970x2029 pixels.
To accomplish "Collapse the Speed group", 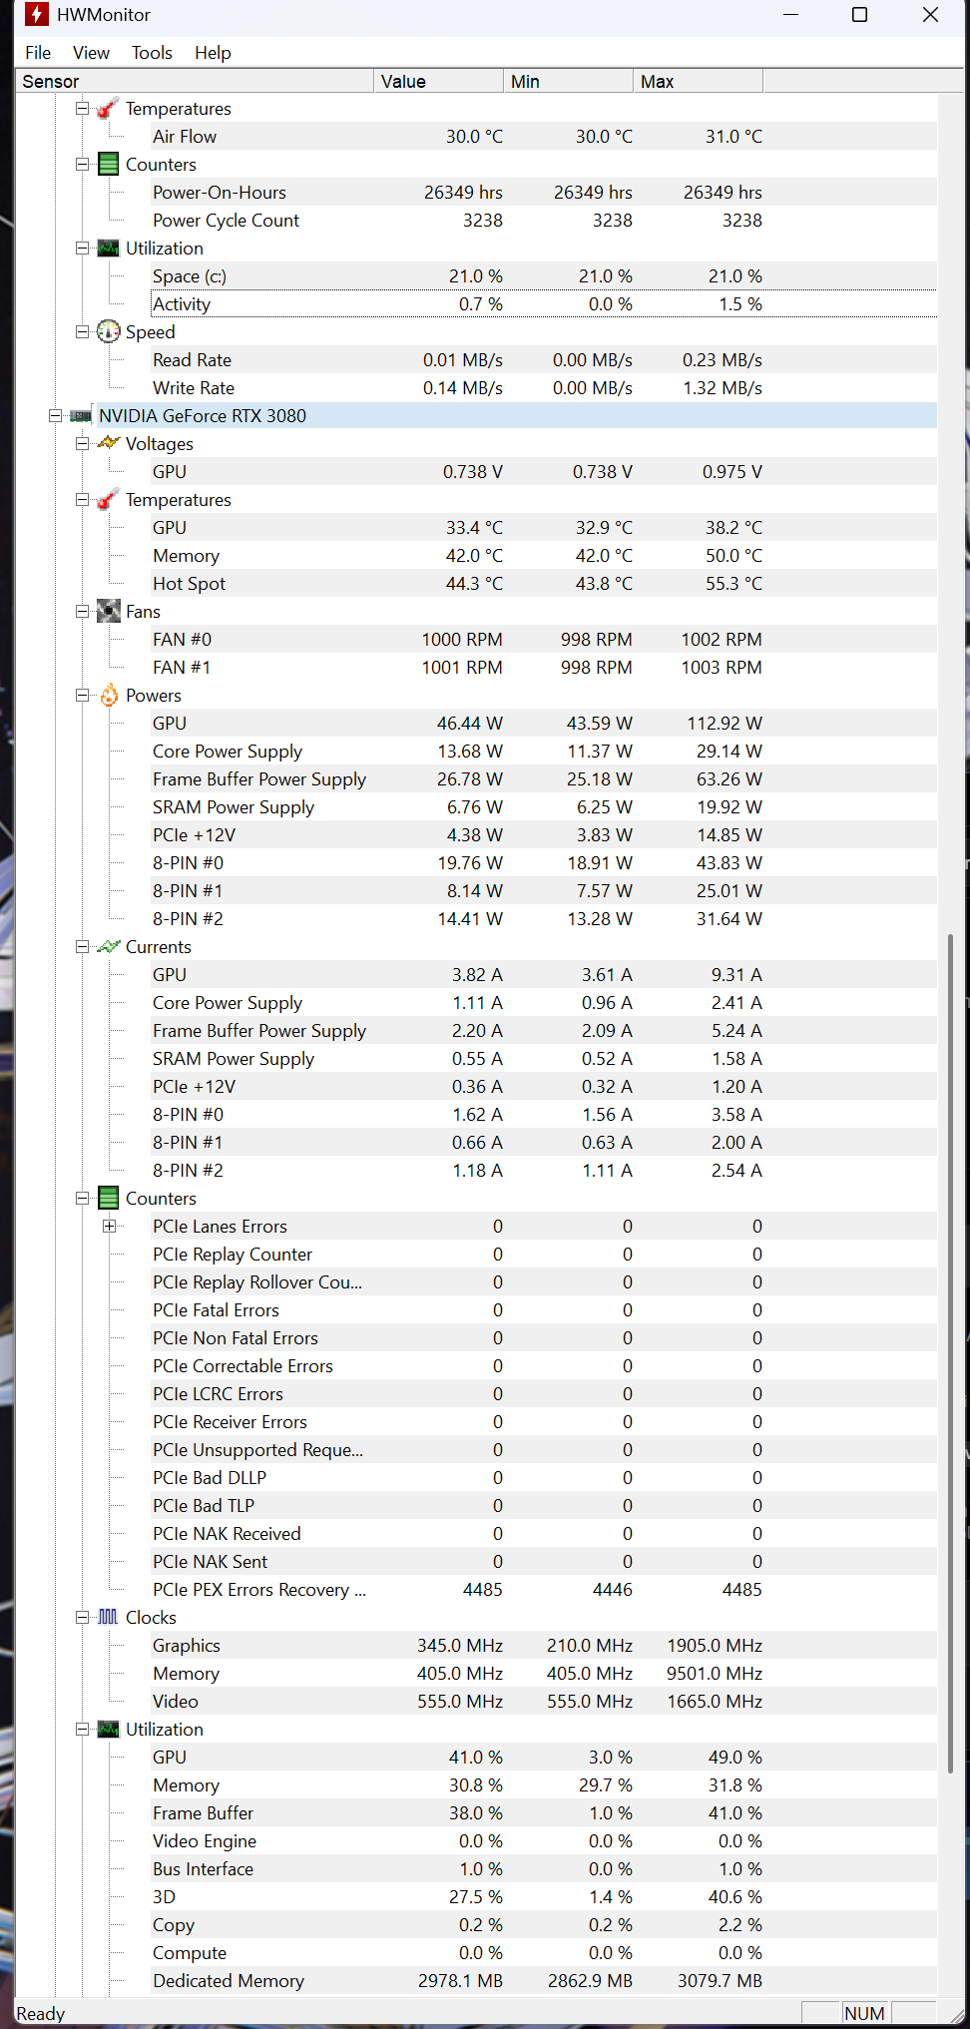I will (x=82, y=332).
